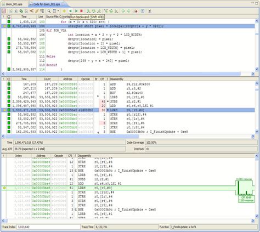Click disassembly pane scroll down arrow
The height and width of the screenshot is (232, 260).
pyautogui.click(x=257, y=132)
